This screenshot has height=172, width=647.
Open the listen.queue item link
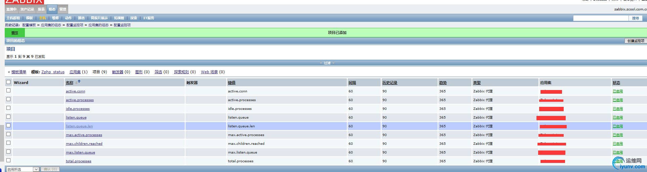[76, 117]
